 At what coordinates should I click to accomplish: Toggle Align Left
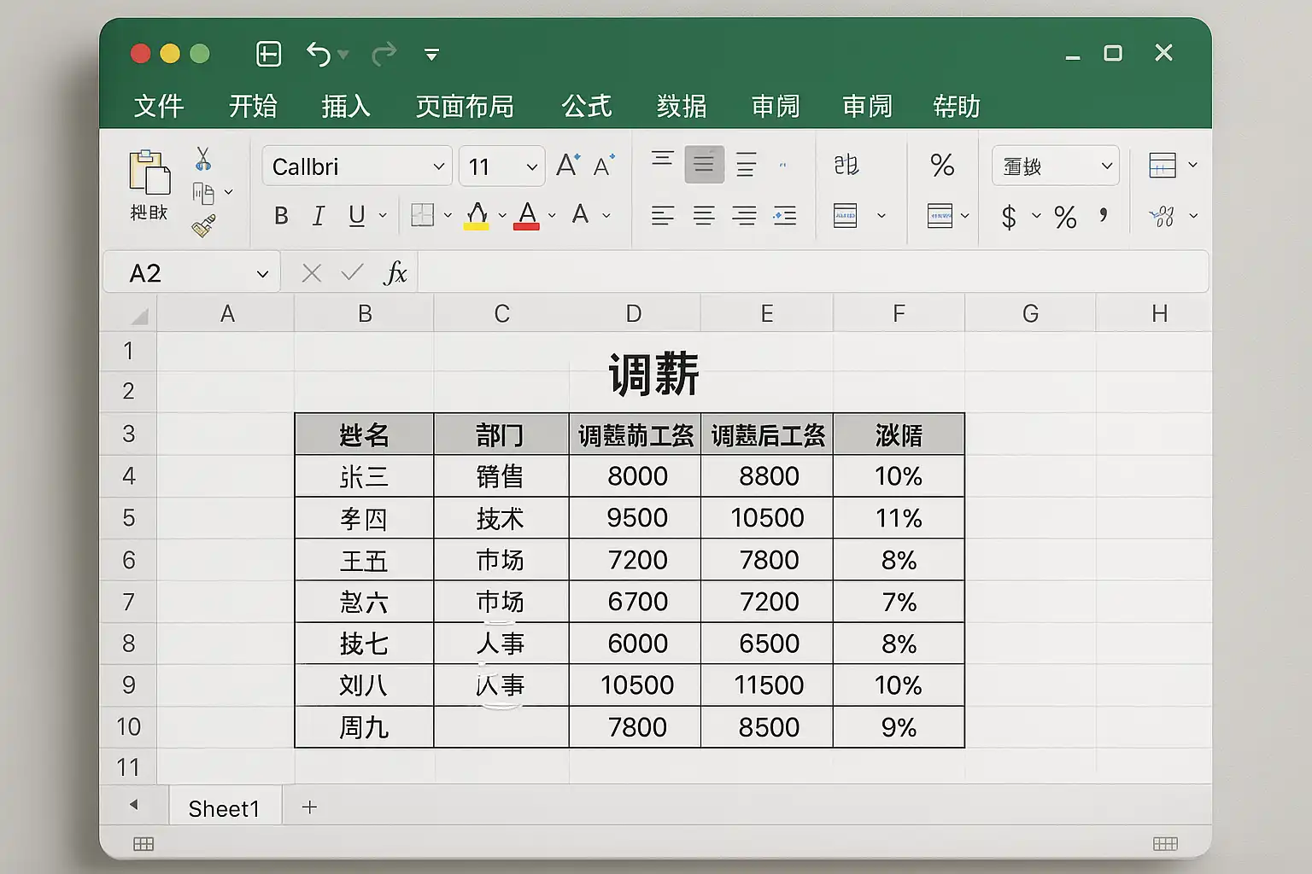click(663, 216)
